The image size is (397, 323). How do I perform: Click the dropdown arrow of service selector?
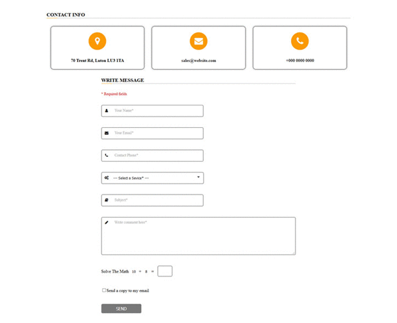click(x=198, y=177)
